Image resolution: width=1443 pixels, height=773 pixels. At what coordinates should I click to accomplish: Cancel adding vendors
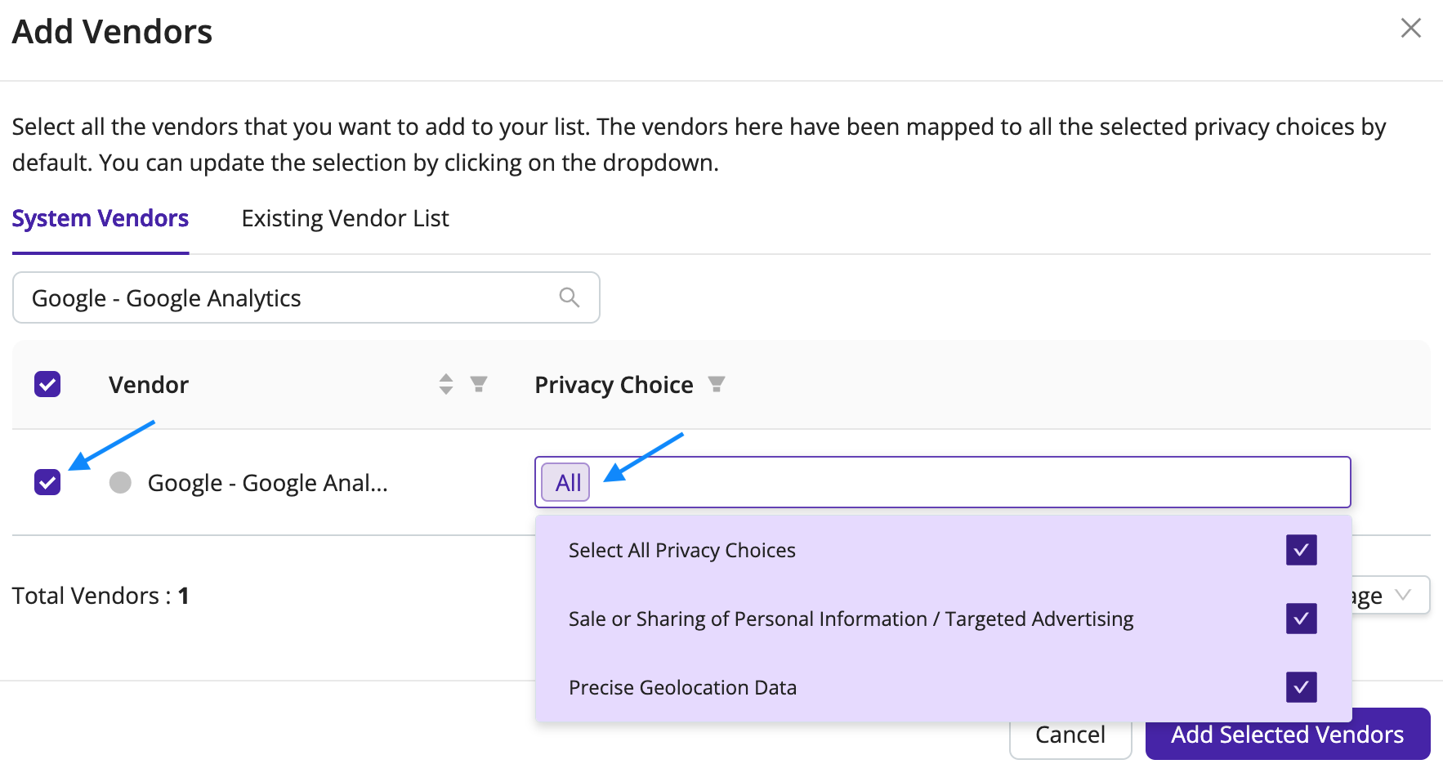[1070, 735]
